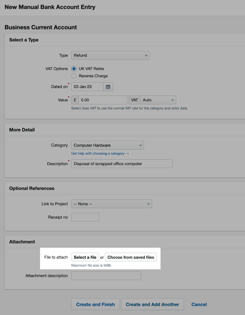This screenshot has height=315, width=245.
Task: Click Select a file button
Action: [x=85, y=257]
